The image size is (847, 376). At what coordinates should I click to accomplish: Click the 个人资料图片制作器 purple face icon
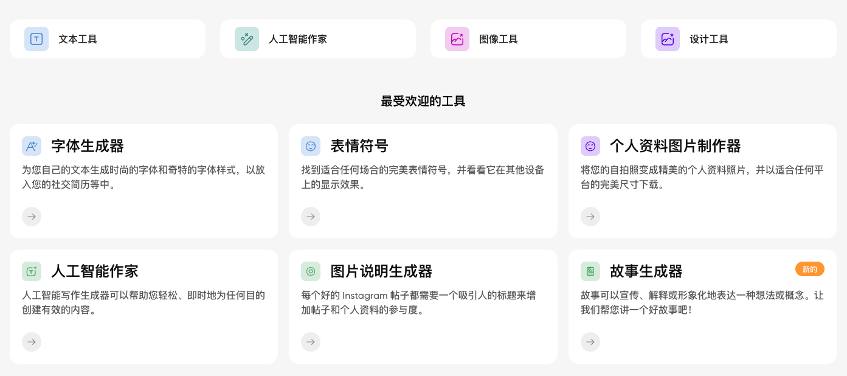[x=590, y=146]
